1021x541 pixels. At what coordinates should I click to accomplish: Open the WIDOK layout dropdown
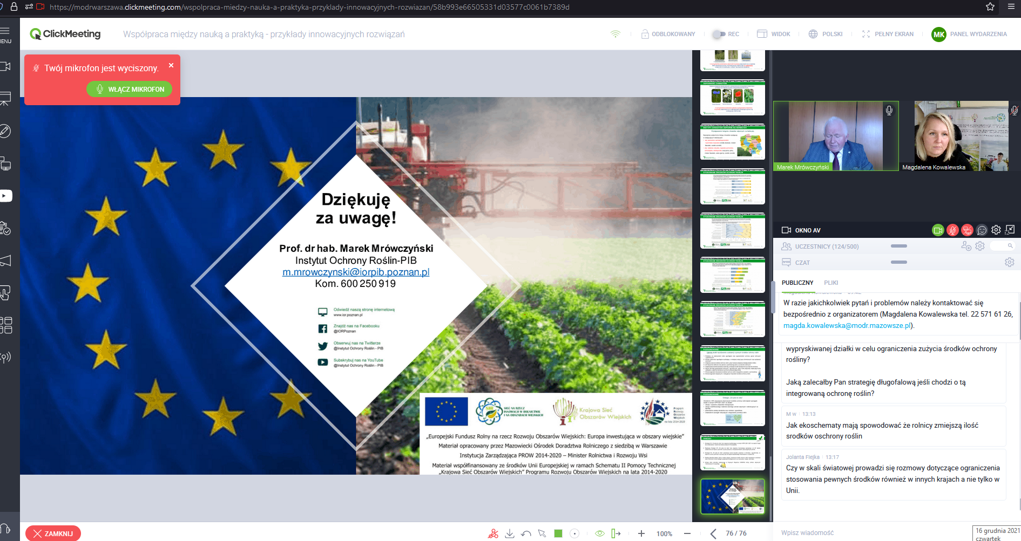[x=773, y=34]
